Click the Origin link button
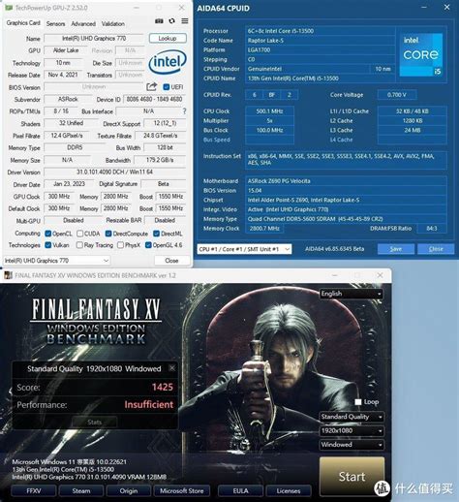 pyautogui.click(x=129, y=491)
